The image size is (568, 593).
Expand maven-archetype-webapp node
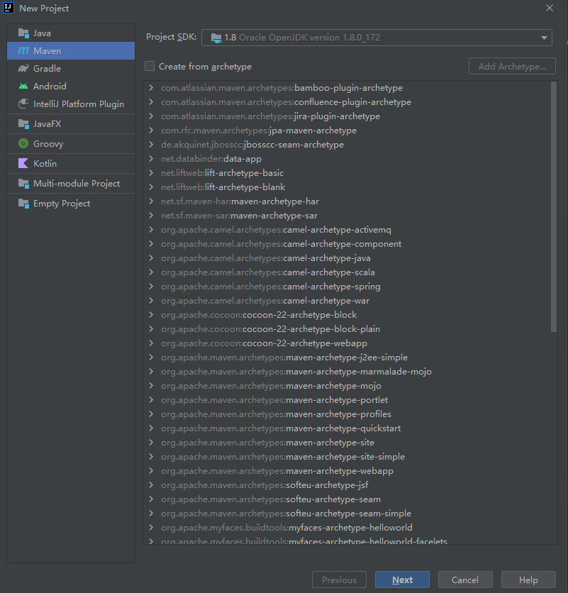point(151,471)
